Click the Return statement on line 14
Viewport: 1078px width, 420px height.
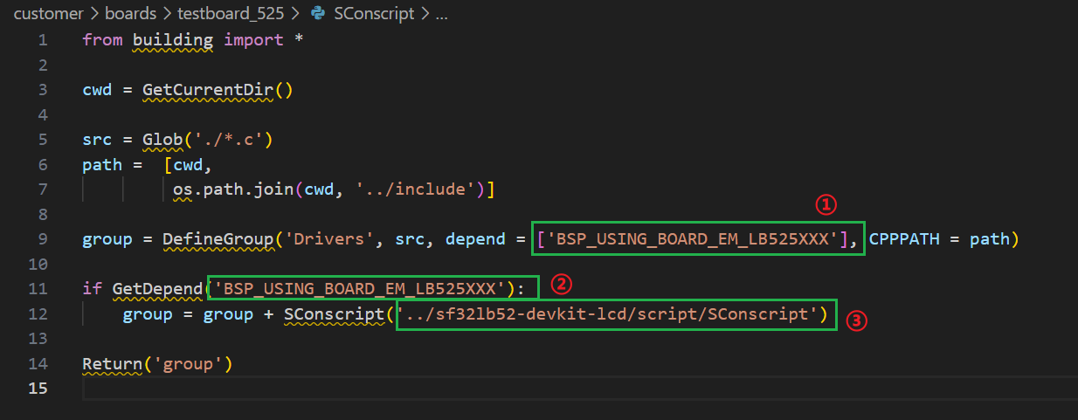tap(107, 363)
